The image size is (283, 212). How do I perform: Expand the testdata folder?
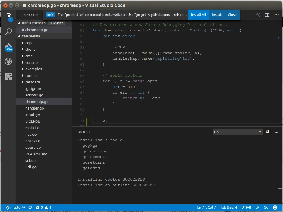(32, 82)
